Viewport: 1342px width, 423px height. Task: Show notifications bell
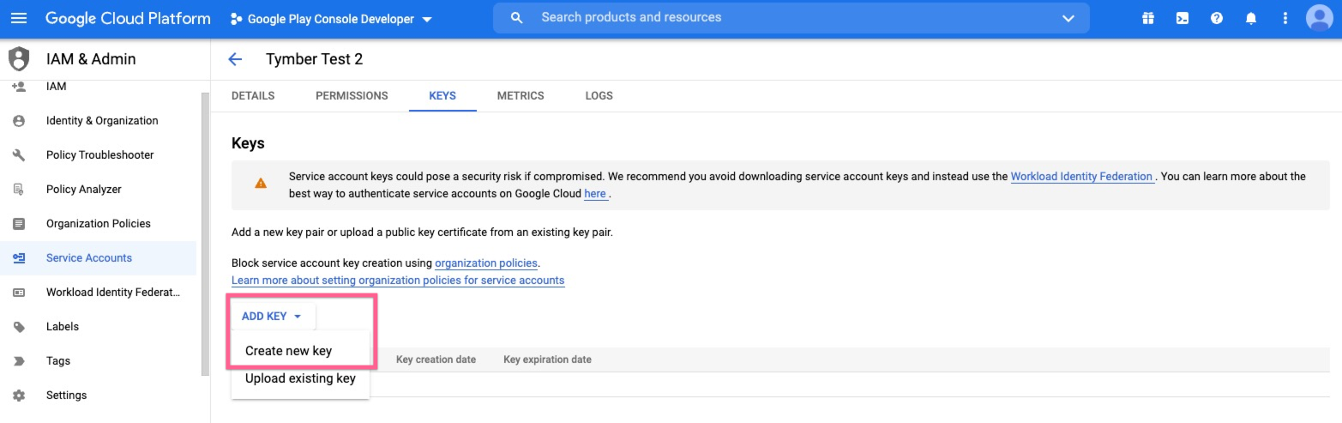point(1250,18)
